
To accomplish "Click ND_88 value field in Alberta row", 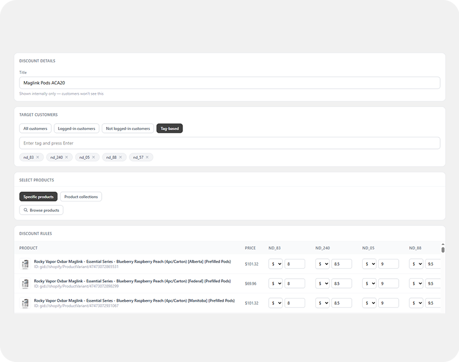I will coord(433,264).
